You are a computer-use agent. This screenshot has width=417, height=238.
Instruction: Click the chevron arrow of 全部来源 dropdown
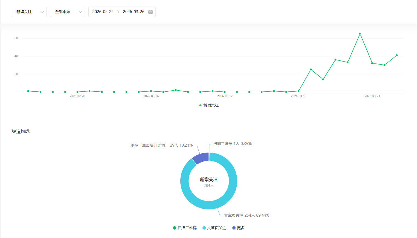[x=80, y=12]
